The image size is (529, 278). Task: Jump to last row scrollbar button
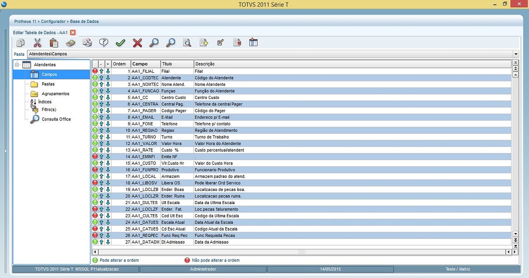[x=515, y=245]
